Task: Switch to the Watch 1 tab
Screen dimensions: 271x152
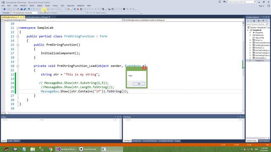Action: click(17, 141)
